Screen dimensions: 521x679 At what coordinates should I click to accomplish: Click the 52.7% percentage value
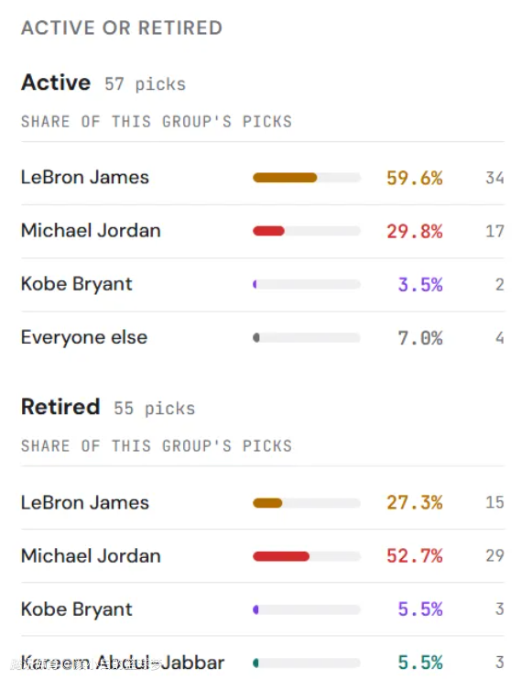[x=415, y=556]
